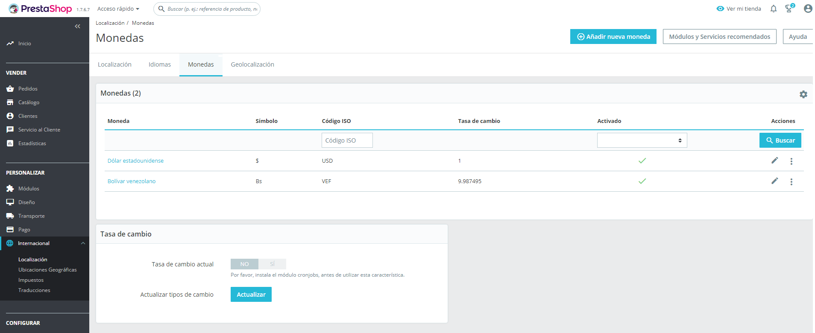This screenshot has height=333, width=815.
Task: Open the Acceso rápido dropdown
Action: (x=118, y=9)
